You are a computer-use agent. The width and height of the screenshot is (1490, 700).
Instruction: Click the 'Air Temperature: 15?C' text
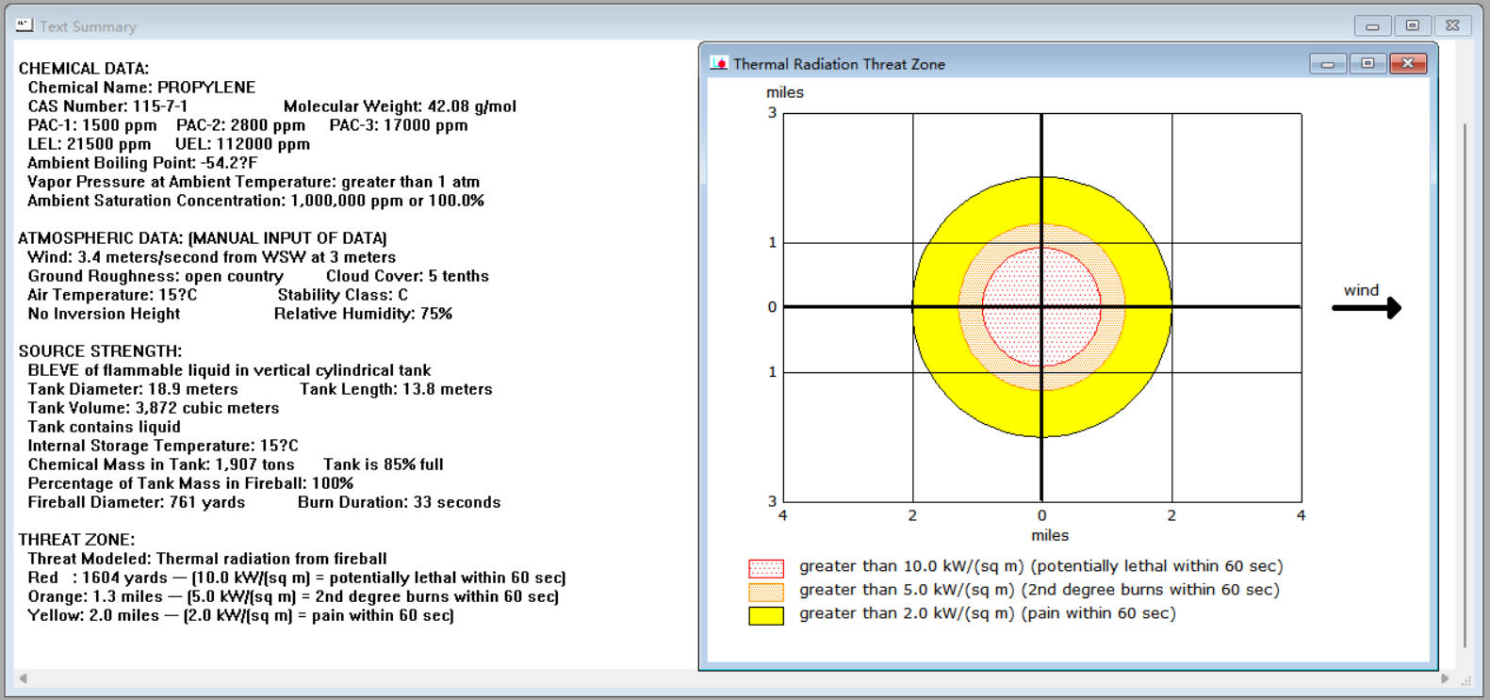coord(112,295)
